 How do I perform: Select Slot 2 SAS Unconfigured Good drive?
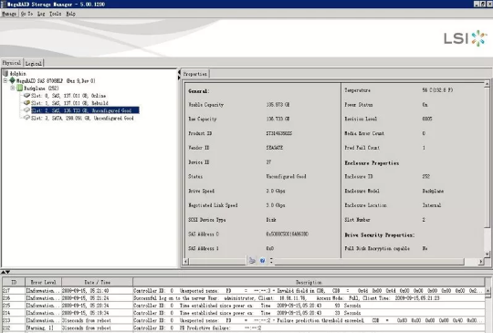click(x=85, y=110)
